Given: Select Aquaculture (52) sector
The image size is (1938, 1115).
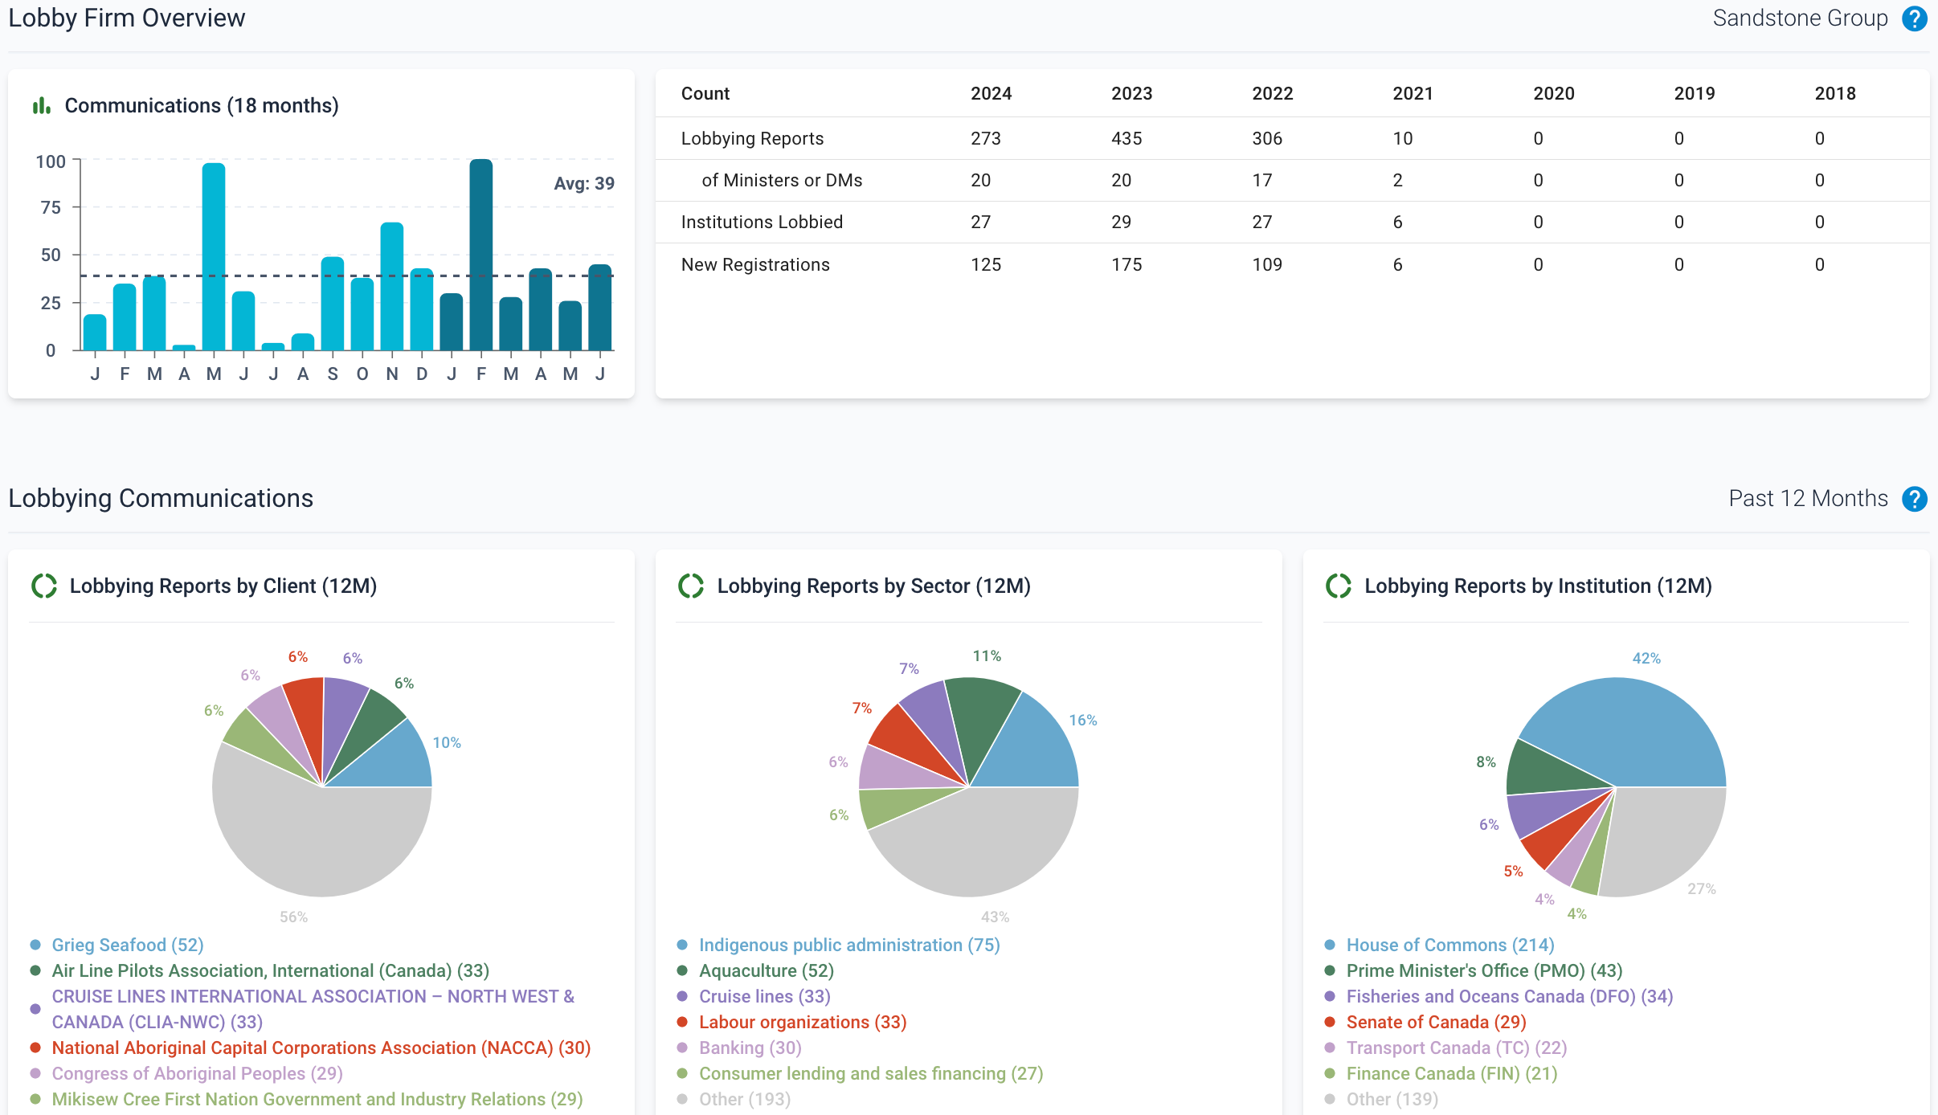Looking at the screenshot, I should (767, 970).
